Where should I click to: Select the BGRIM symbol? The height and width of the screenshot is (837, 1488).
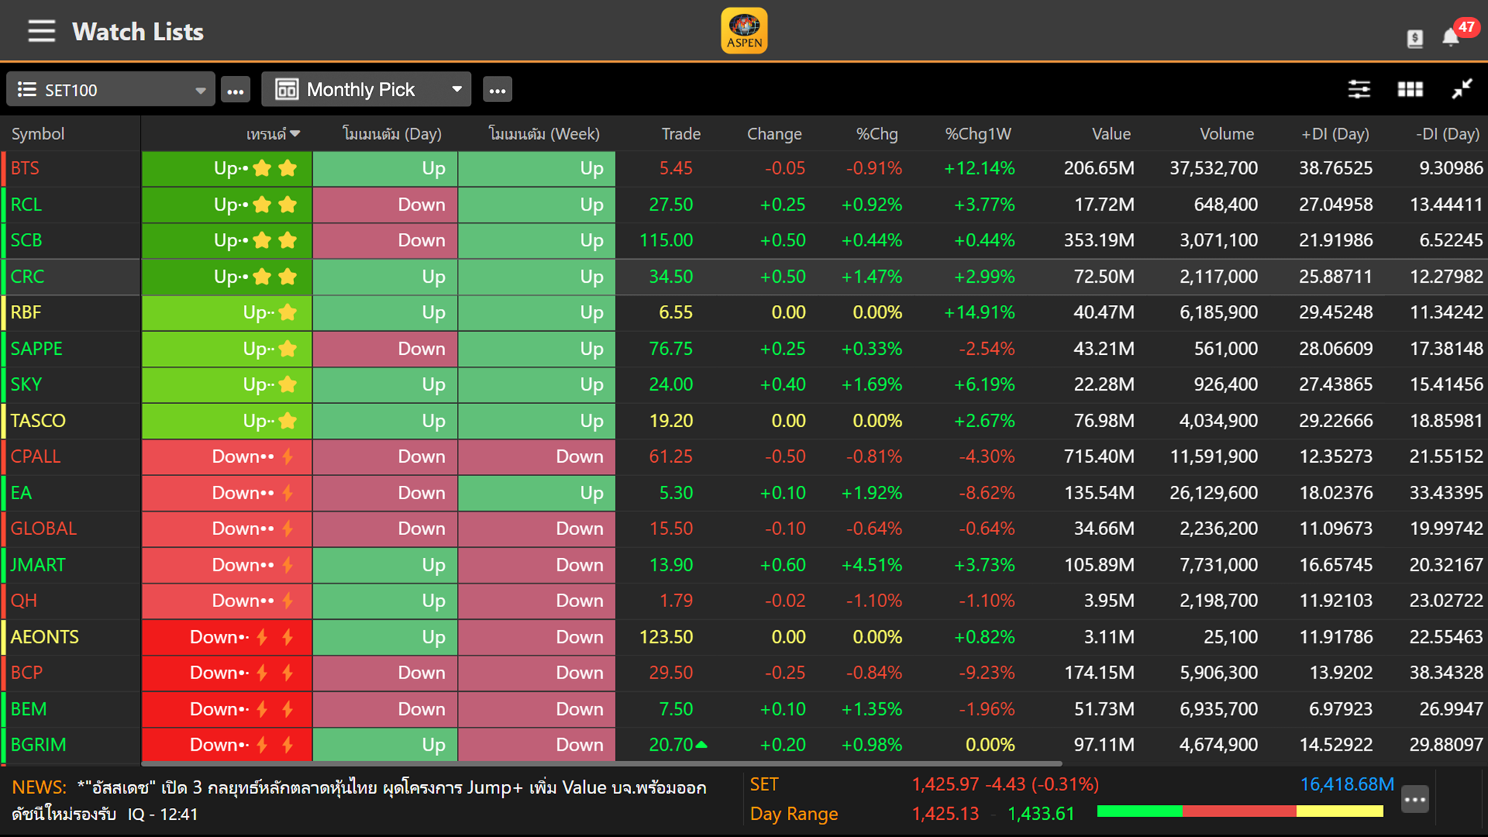click(x=39, y=745)
